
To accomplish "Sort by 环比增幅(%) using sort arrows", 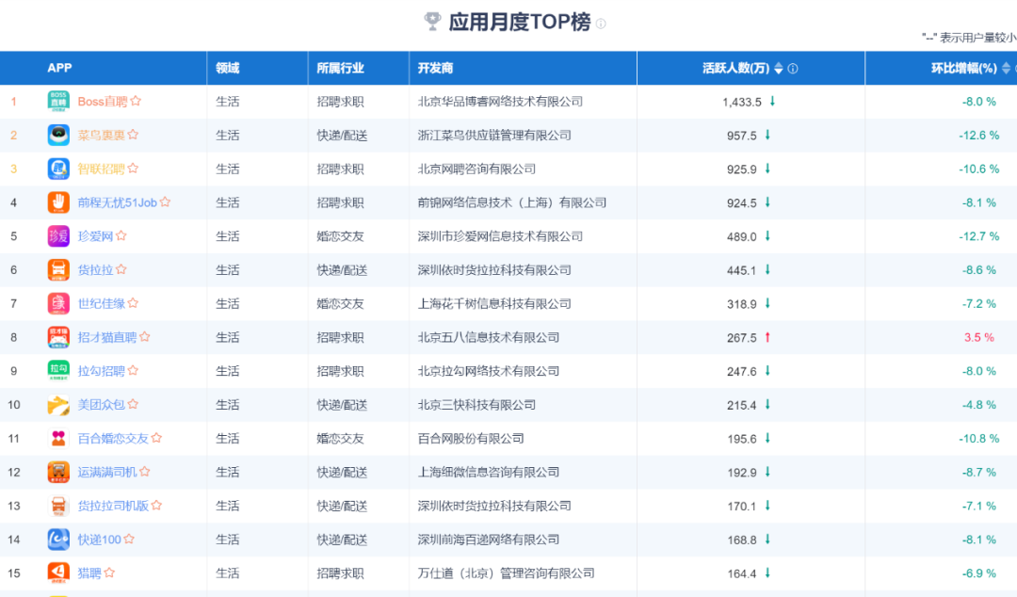I will coord(1006,68).
